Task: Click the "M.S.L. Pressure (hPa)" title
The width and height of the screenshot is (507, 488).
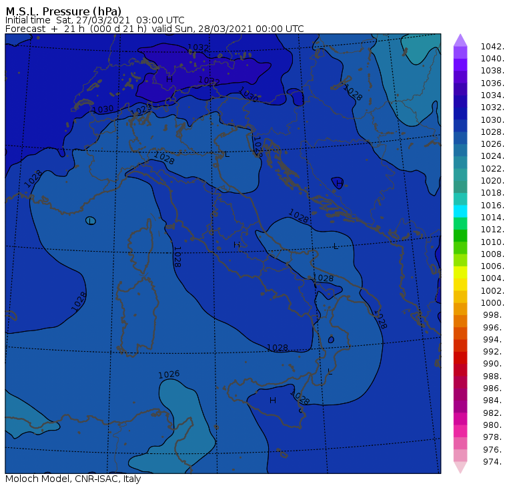Action: click(63, 11)
